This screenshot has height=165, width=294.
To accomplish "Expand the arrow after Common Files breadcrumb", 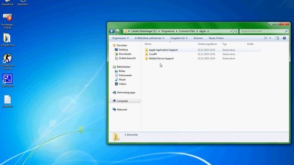I will point(197,31).
